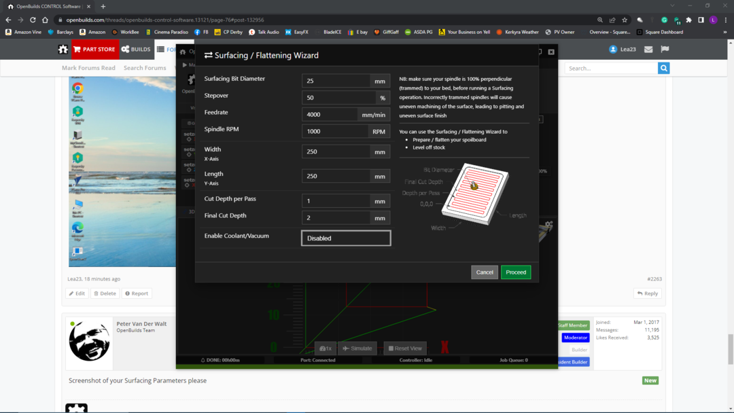Screen dimensions: 734x413
Task: Click the OpenBuilds gear logo
Action: click(x=63, y=50)
